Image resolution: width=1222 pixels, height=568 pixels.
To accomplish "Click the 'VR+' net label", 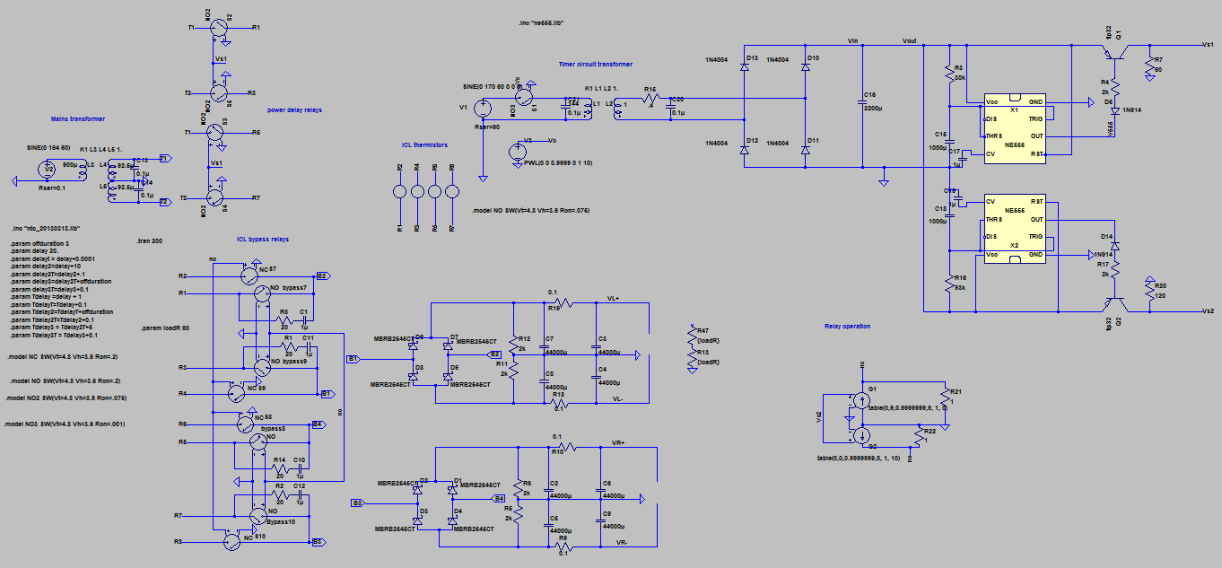I will 617,441.
